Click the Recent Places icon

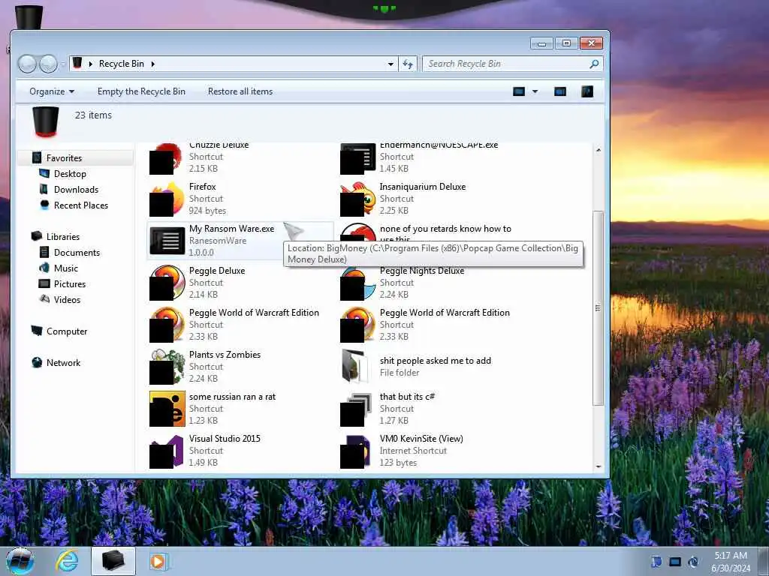[44, 205]
